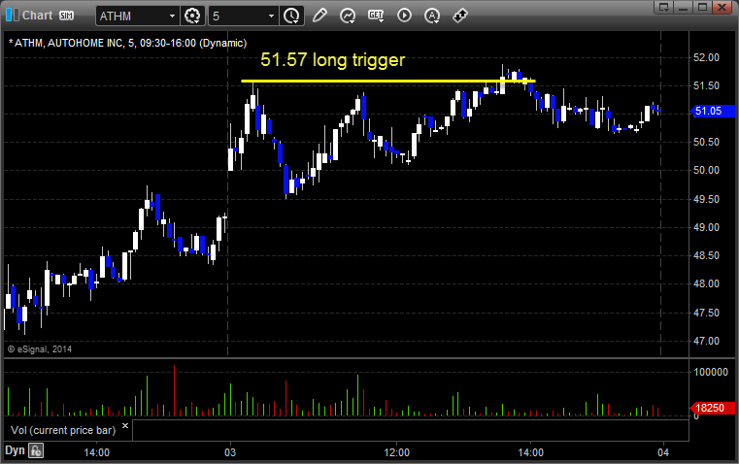Image resolution: width=739 pixels, height=464 pixels.
Task: Toggle the Dyn lock icon
Action: point(35,450)
